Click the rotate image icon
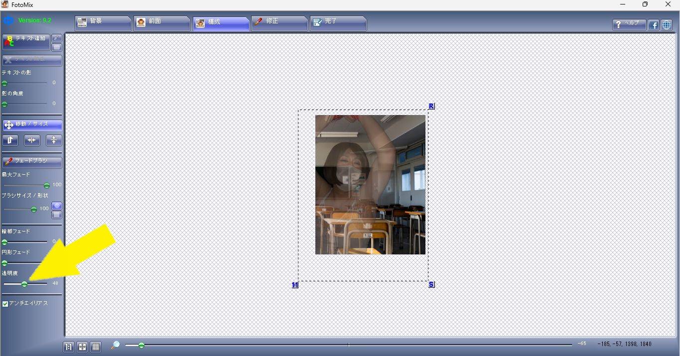 click(x=10, y=140)
